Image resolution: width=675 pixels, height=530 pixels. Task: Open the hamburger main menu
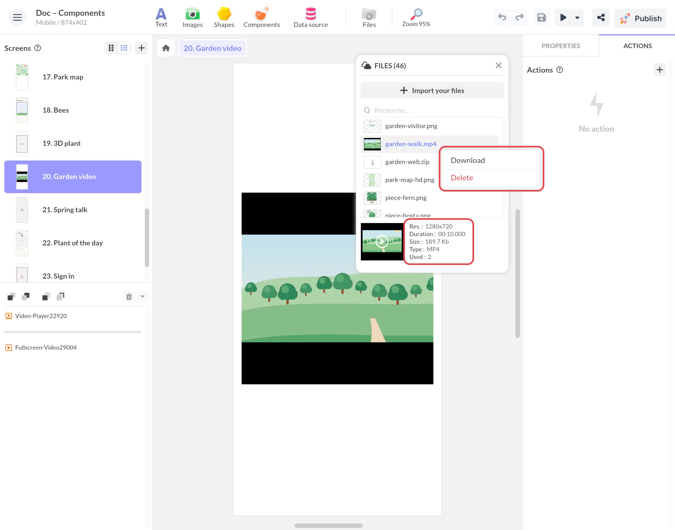point(17,17)
